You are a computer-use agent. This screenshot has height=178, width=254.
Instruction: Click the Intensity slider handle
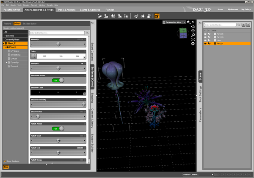click(58, 44)
